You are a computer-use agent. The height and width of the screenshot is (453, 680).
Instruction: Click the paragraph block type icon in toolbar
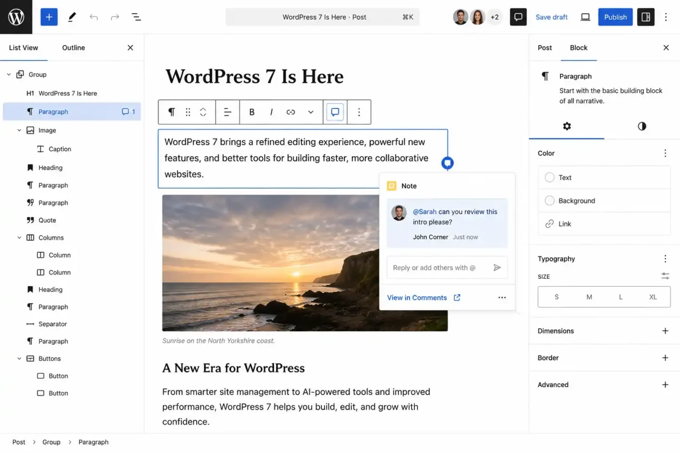pyautogui.click(x=172, y=112)
